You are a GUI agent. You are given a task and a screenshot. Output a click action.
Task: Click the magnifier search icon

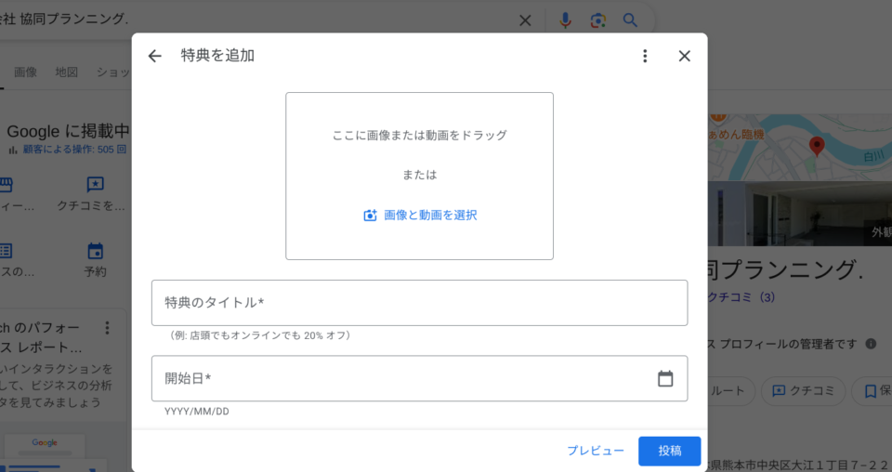pos(630,20)
